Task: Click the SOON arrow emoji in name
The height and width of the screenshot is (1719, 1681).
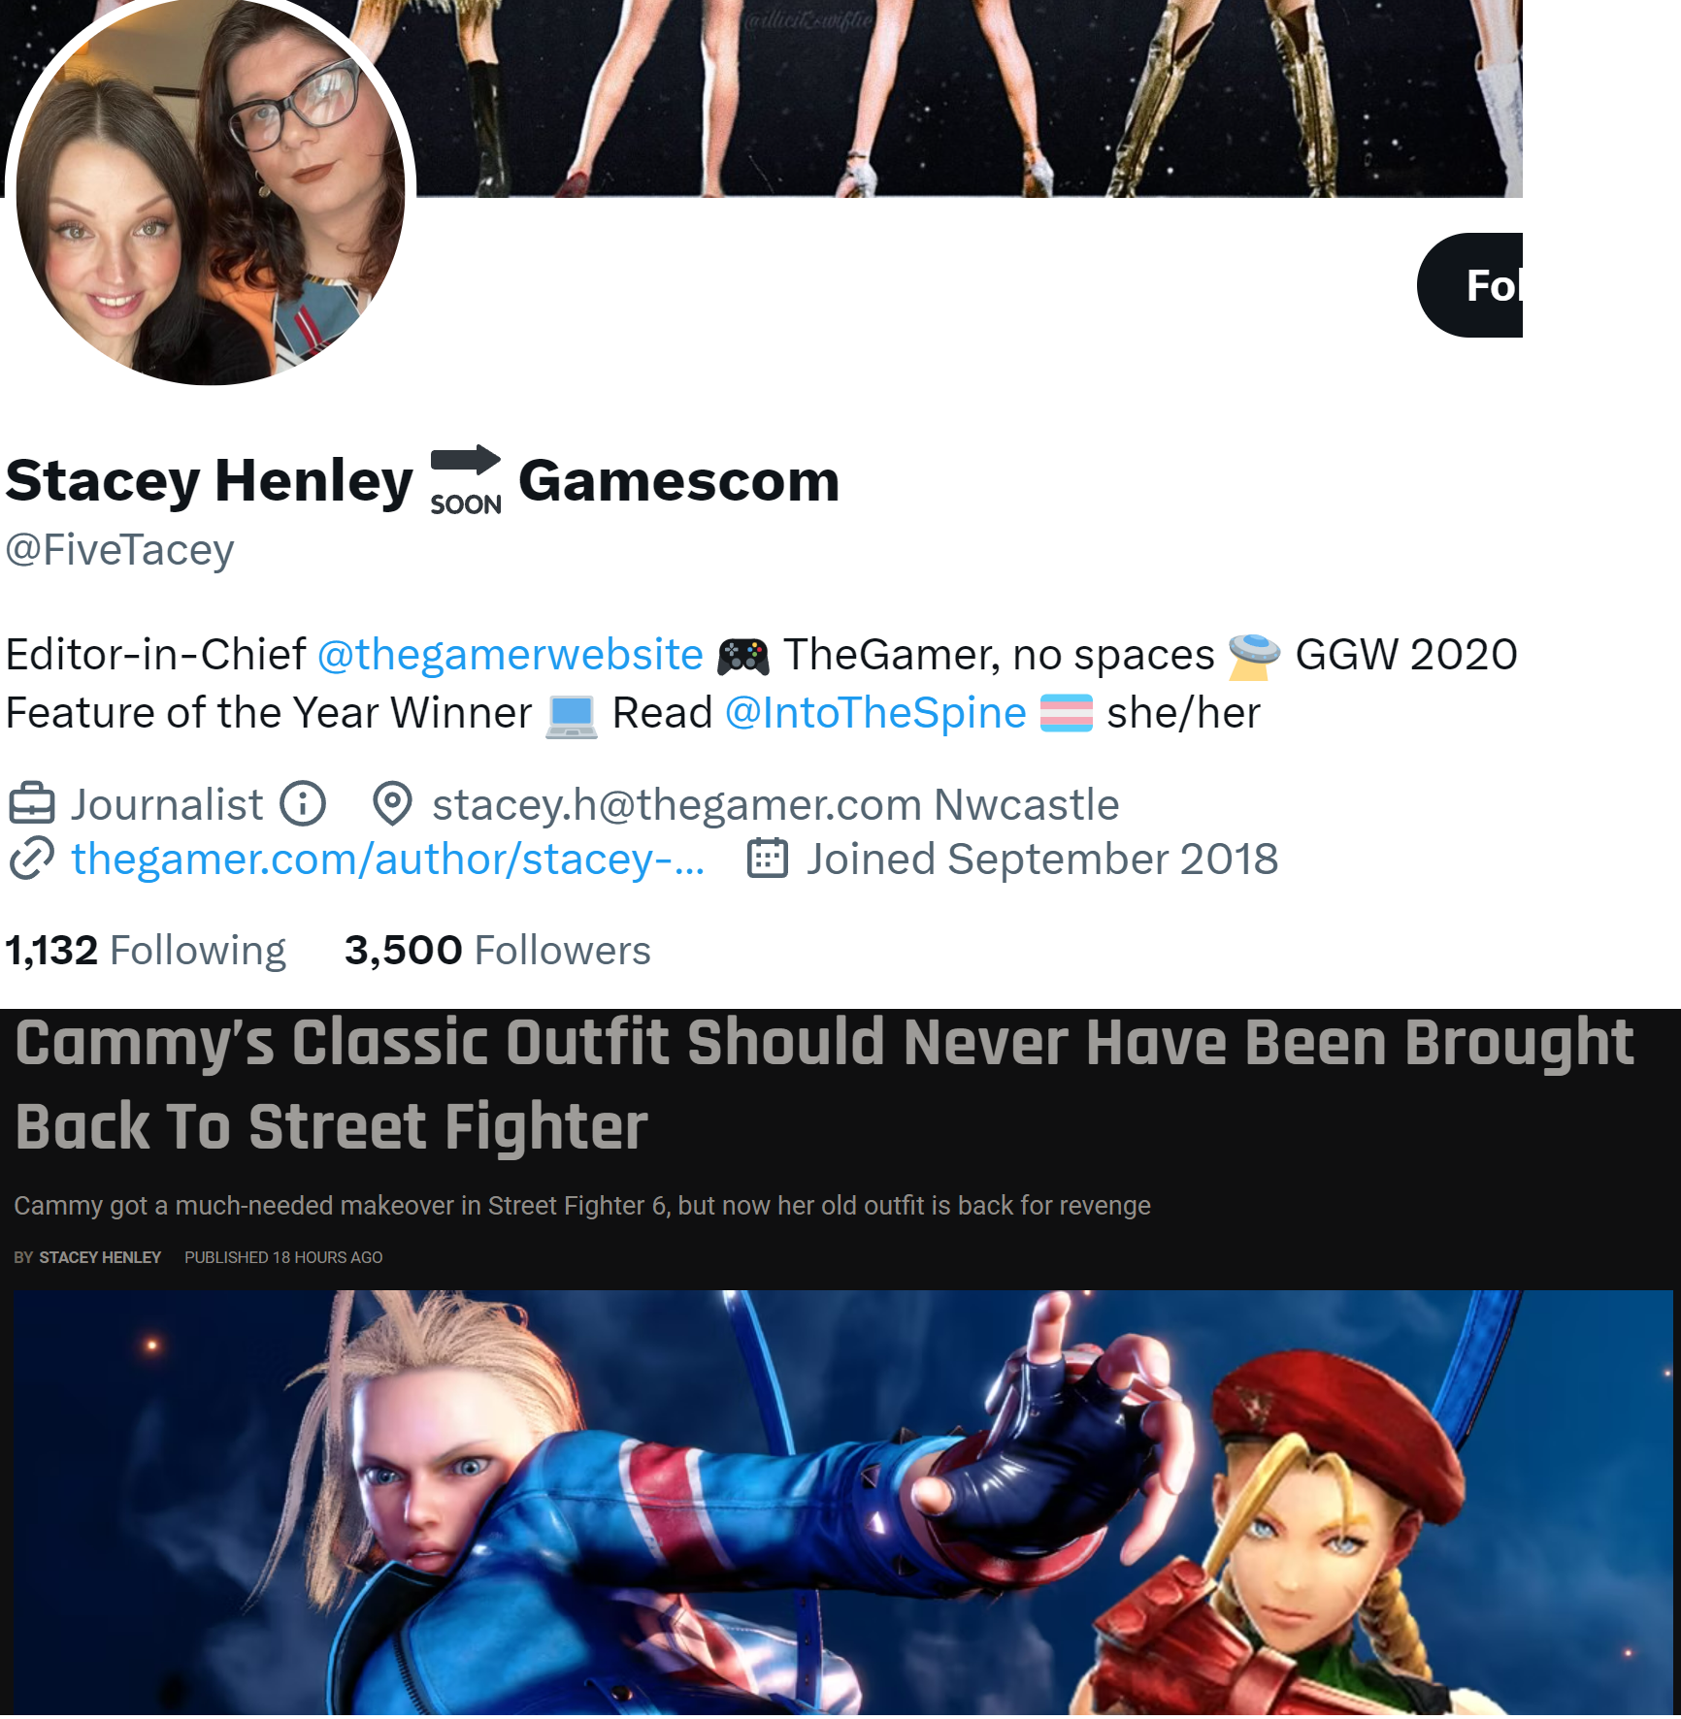Action: tap(466, 480)
